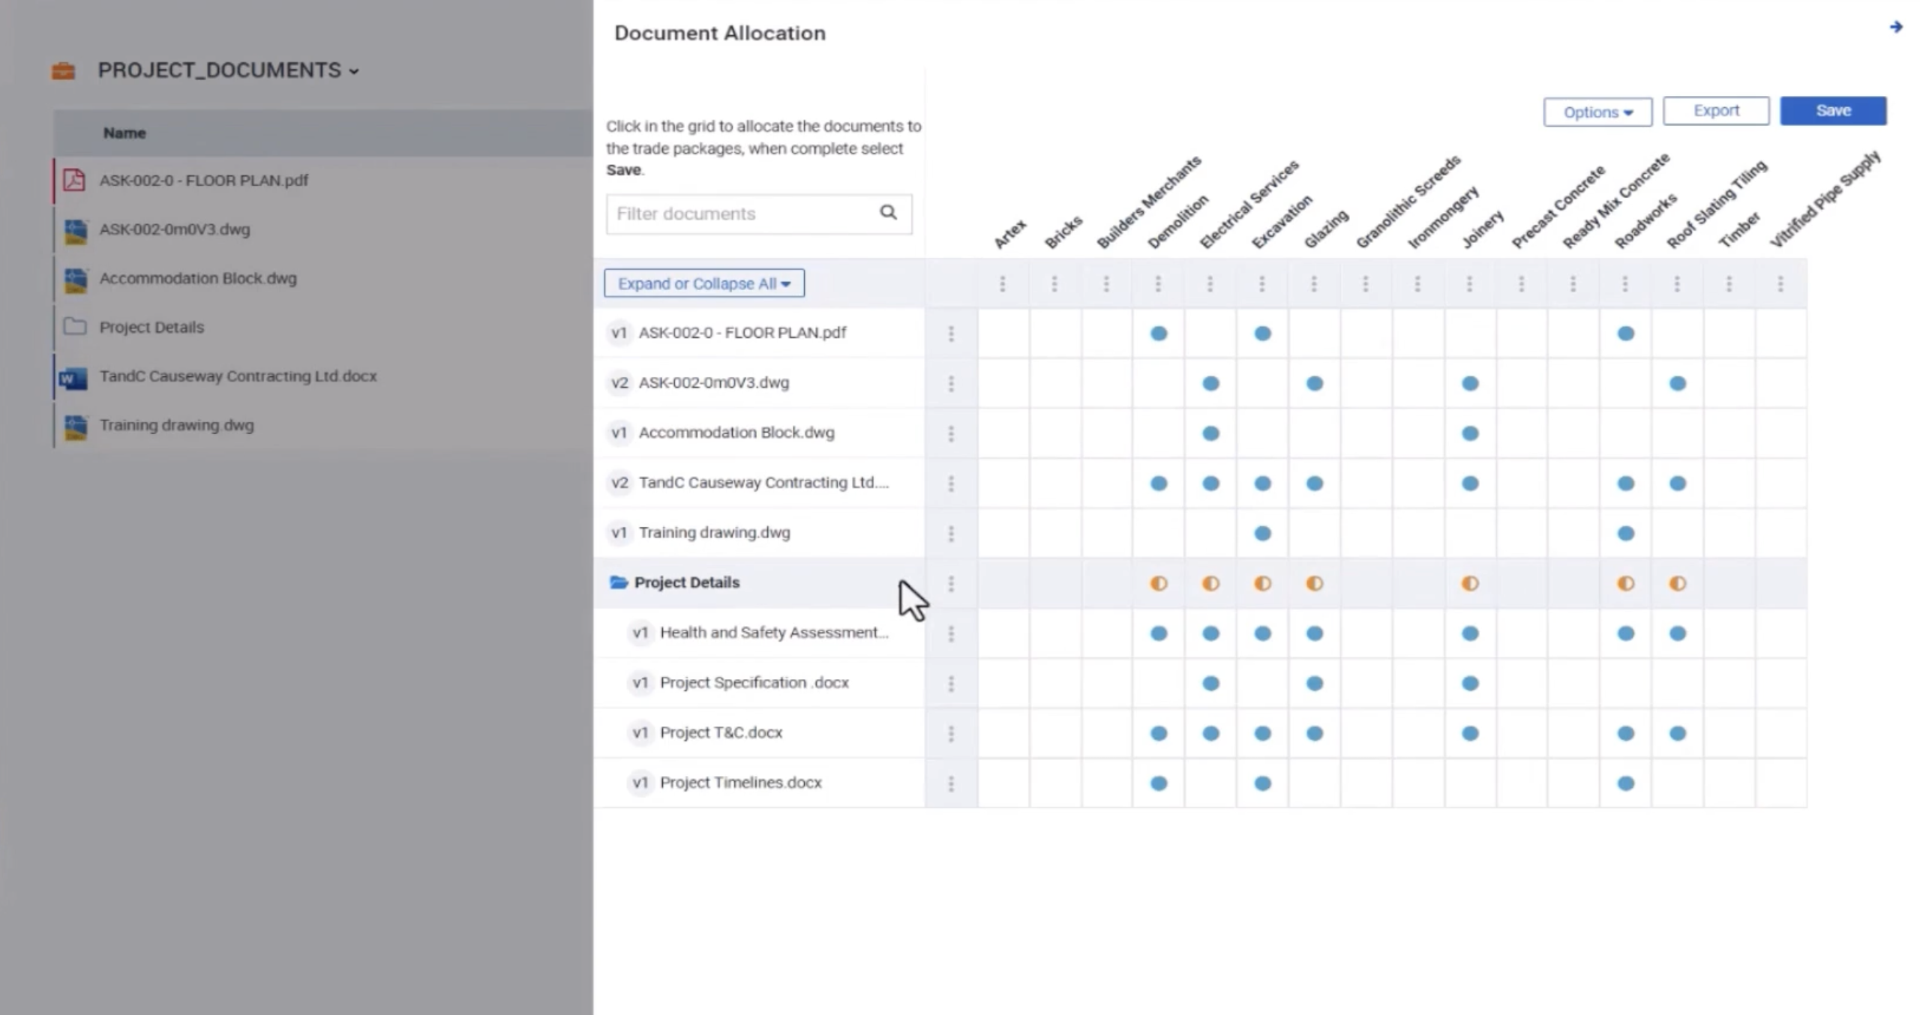The image size is (1920, 1015).
Task: Open the three-dot menu under the Demolition column
Action: point(1157,283)
